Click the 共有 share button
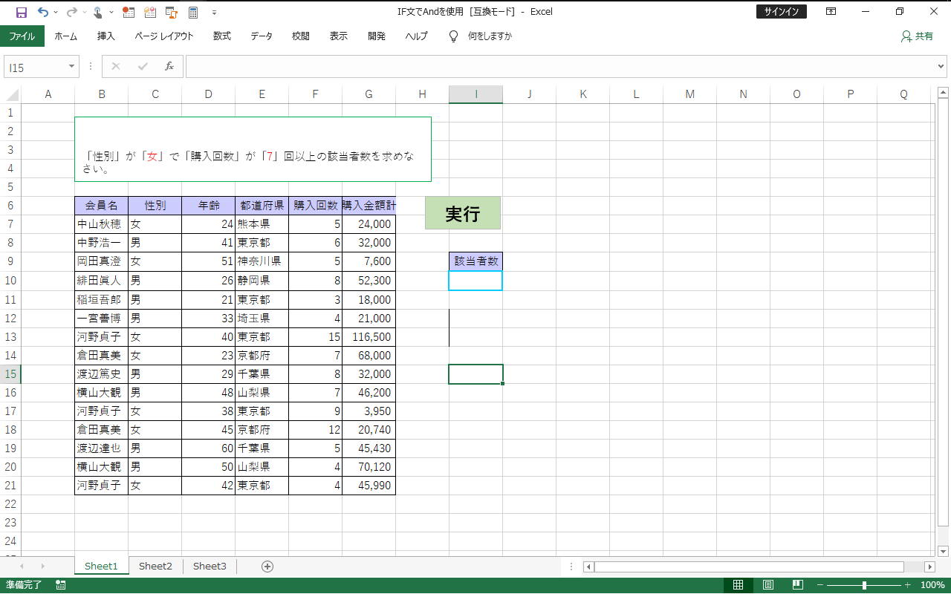This screenshot has width=951, height=594. (917, 36)
